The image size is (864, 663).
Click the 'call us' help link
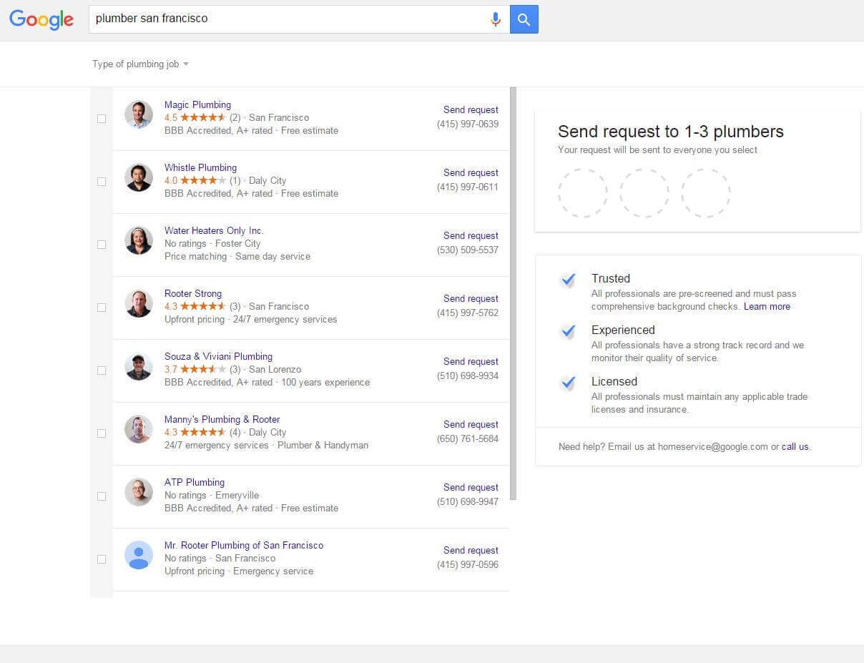[795, 446]
